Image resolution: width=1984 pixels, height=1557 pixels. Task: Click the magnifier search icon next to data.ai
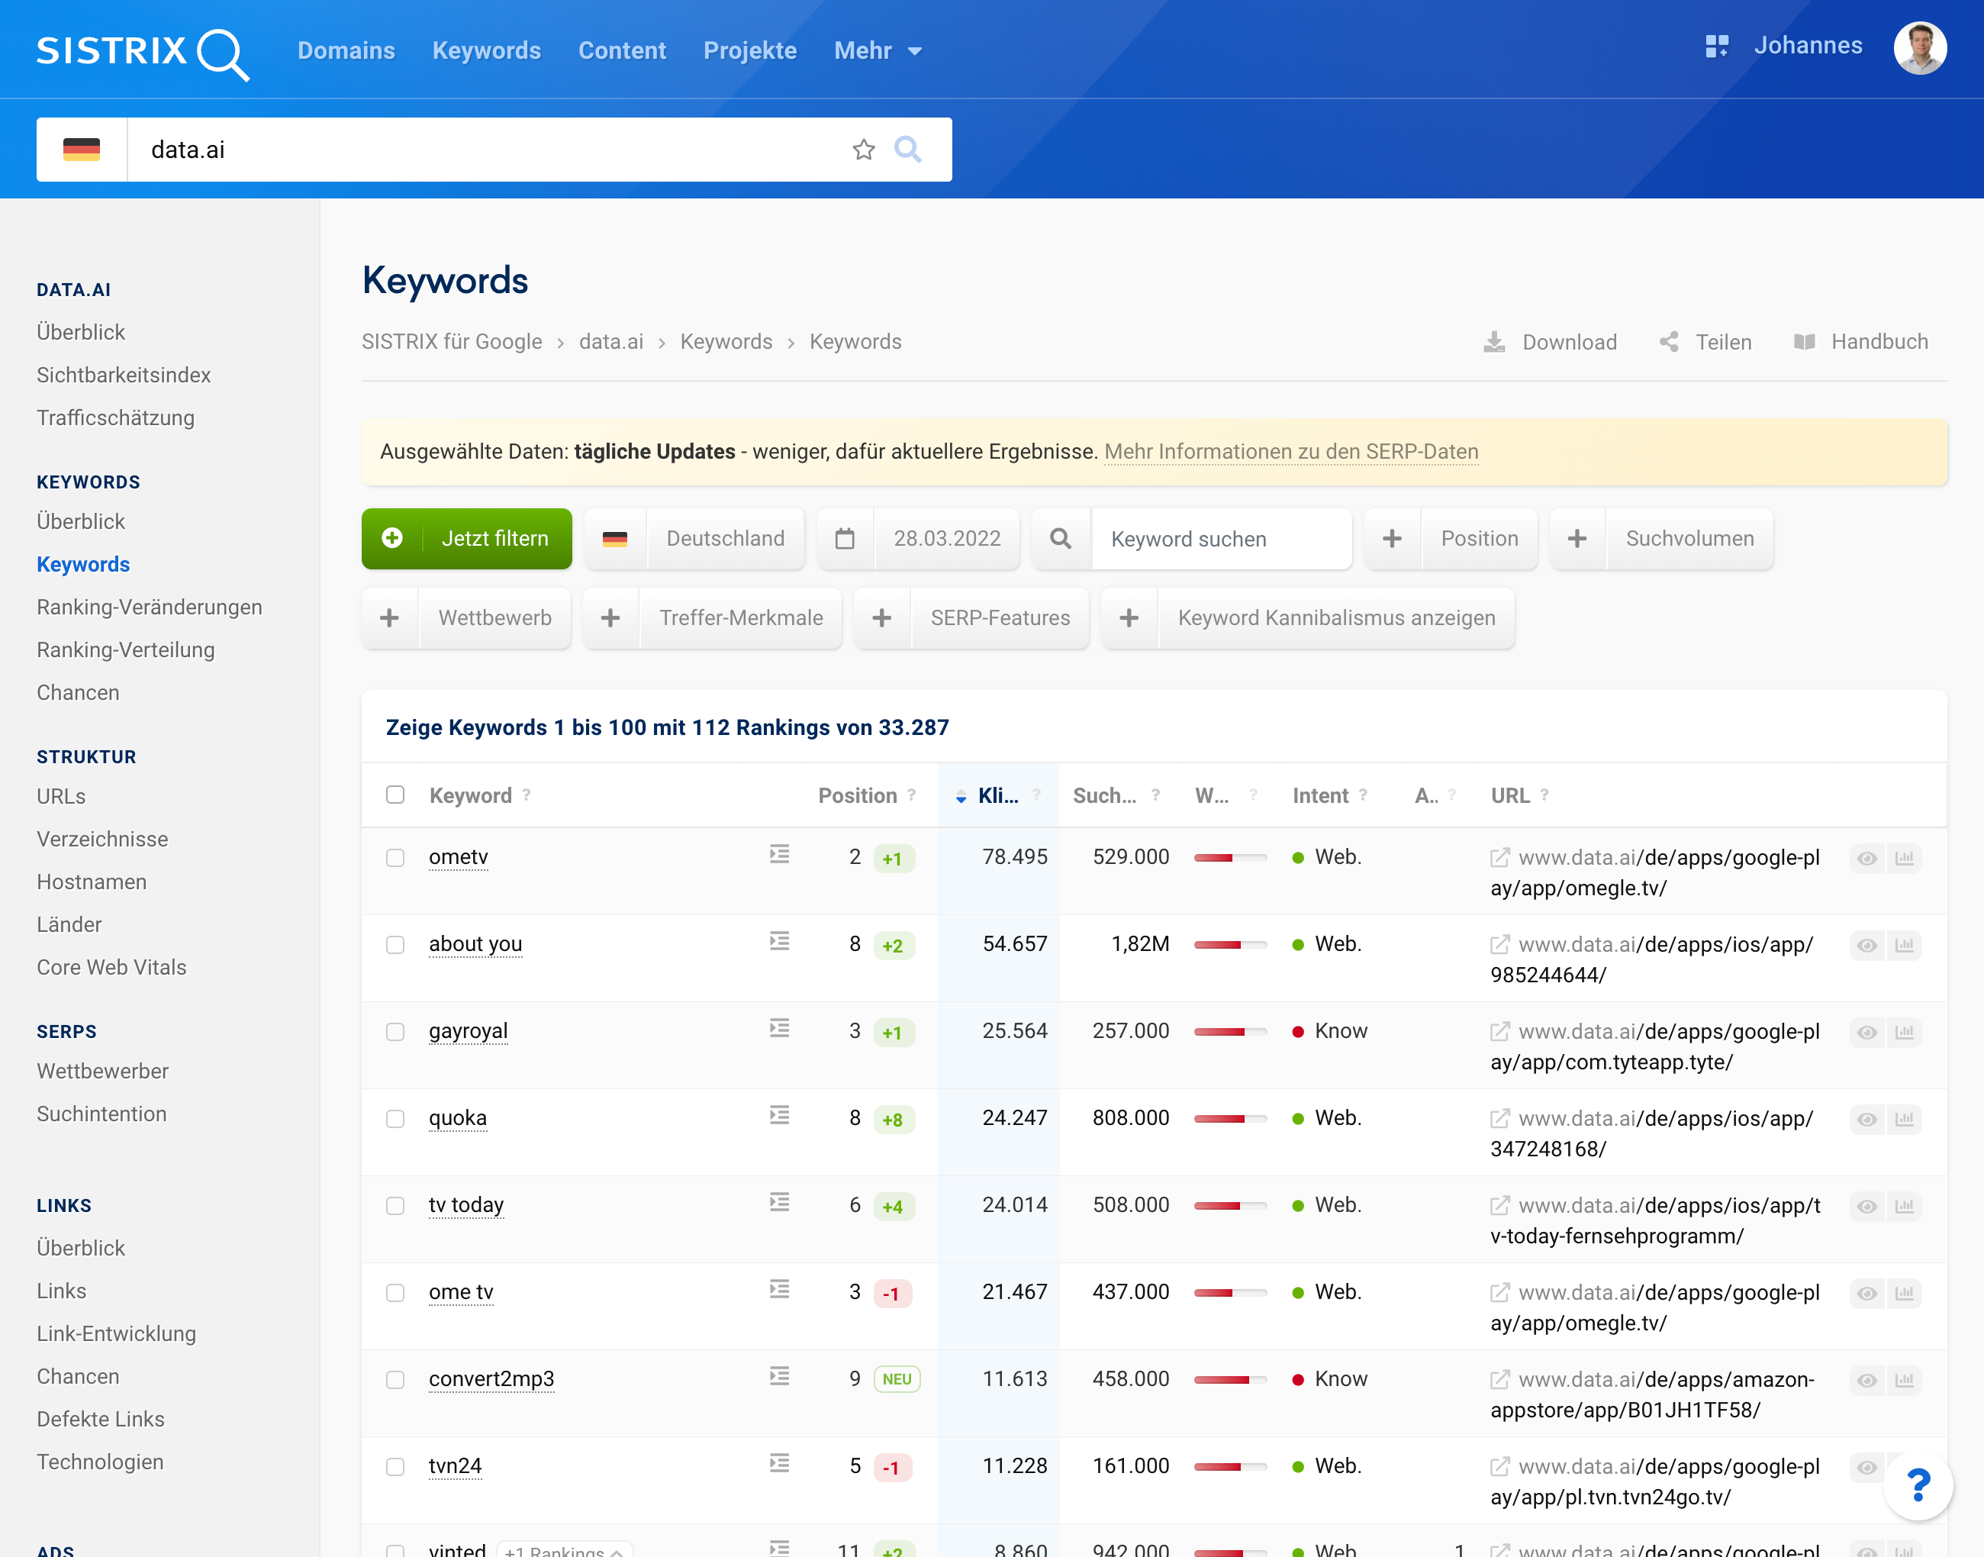(x=908, y=150)
